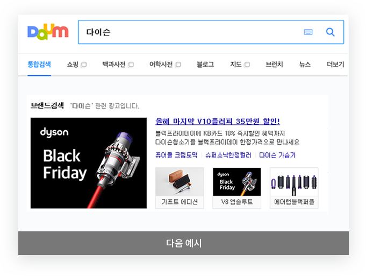The height and width of the screenshot is (276, 366).
Task: Open the virtual keyboard icon in search box
Action: click(308, 32)
